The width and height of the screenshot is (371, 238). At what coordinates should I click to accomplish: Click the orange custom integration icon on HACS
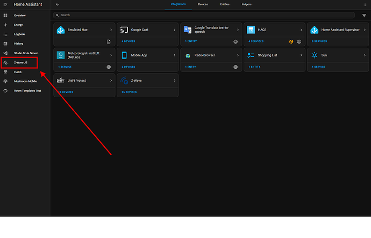coord(291,41)
